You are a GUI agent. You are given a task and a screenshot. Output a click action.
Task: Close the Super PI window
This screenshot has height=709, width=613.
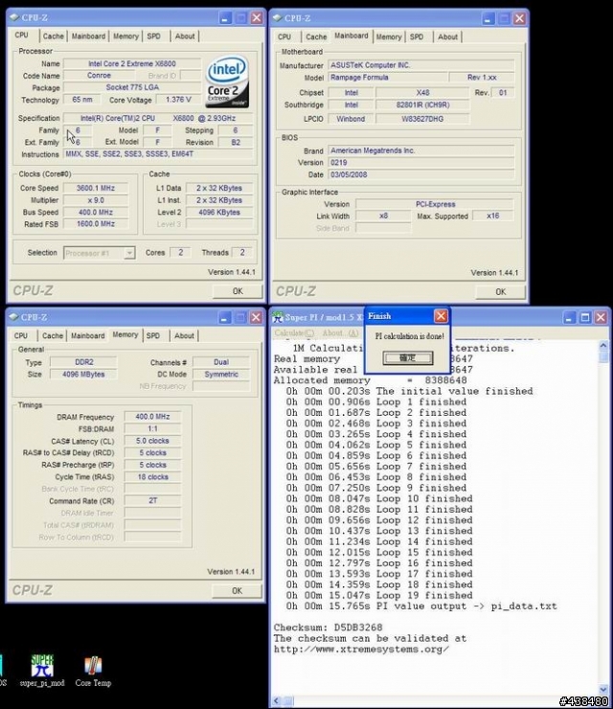(601, 317)
